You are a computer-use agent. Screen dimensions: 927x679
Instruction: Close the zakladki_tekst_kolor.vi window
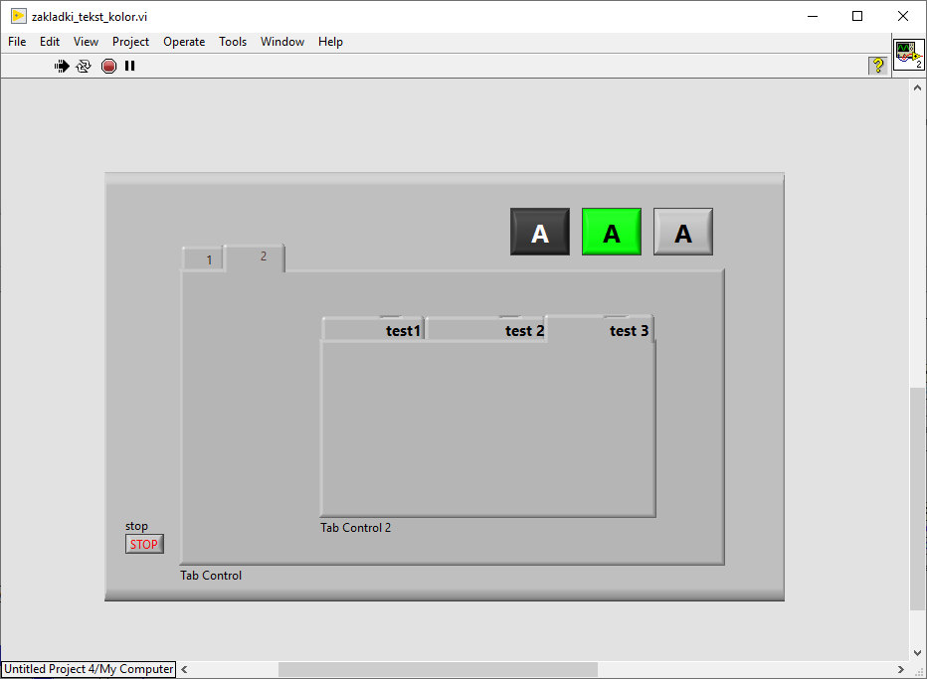[x=903, y=17]
